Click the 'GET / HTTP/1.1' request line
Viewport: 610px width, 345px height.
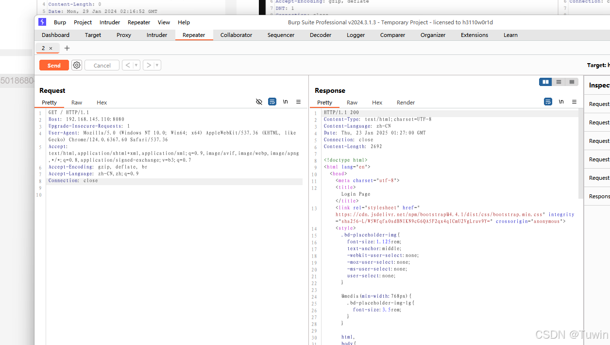click(68, 112)
